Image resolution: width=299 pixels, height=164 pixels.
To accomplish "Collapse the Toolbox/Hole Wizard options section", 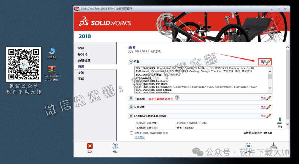I will [x=131, y=116].
